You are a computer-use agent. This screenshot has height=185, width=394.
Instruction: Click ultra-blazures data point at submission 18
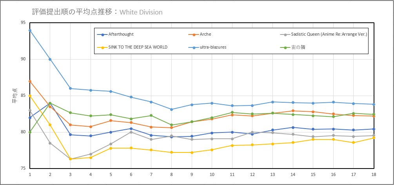click(x=374, y=104)
